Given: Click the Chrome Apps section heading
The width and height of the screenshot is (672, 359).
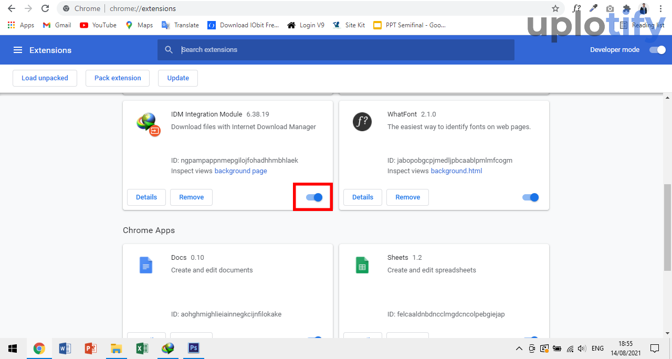Looking at the screenshot, I should pyautogui.click(x=149, y=230).
